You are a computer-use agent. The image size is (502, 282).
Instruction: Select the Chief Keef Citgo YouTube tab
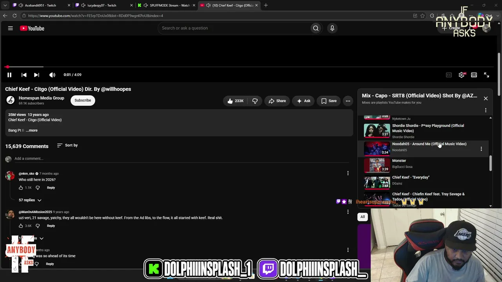click(229, 5)
